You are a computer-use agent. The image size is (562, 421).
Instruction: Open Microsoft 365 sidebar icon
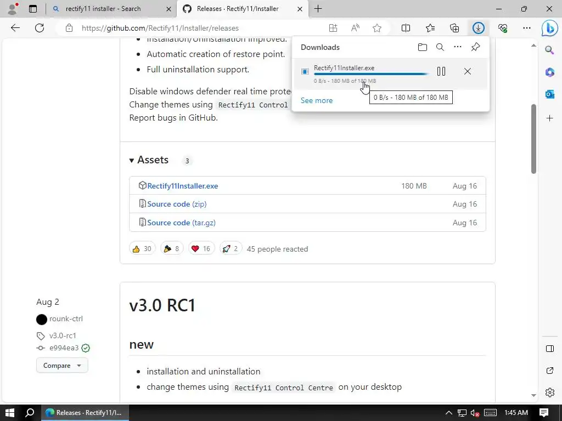pos(549,72)
